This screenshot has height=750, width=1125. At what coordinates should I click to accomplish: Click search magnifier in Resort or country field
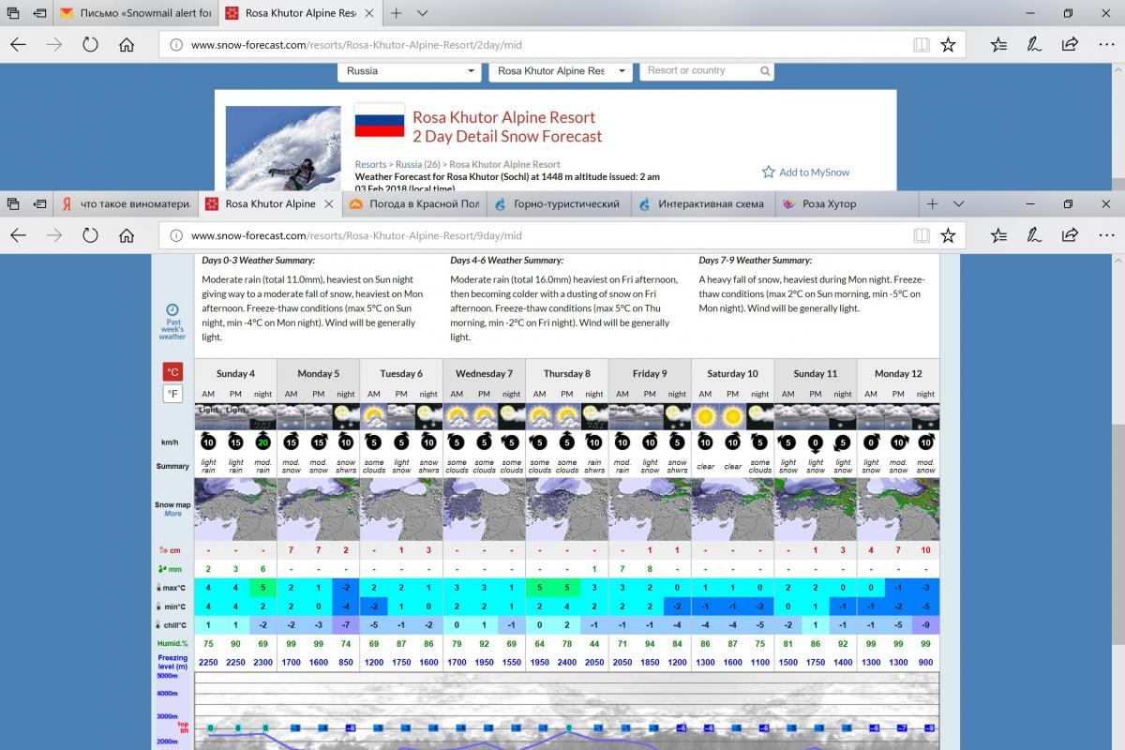(765, 71)
